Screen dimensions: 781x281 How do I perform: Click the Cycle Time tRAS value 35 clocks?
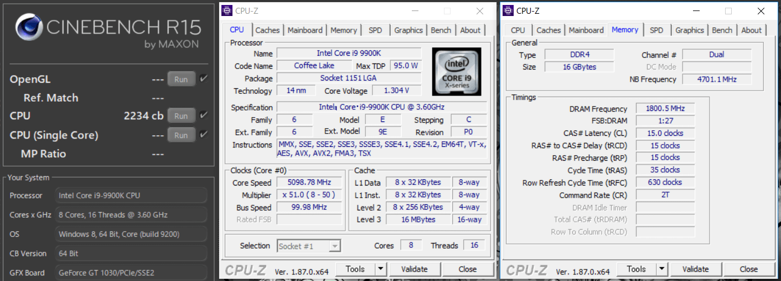[665, 170]
